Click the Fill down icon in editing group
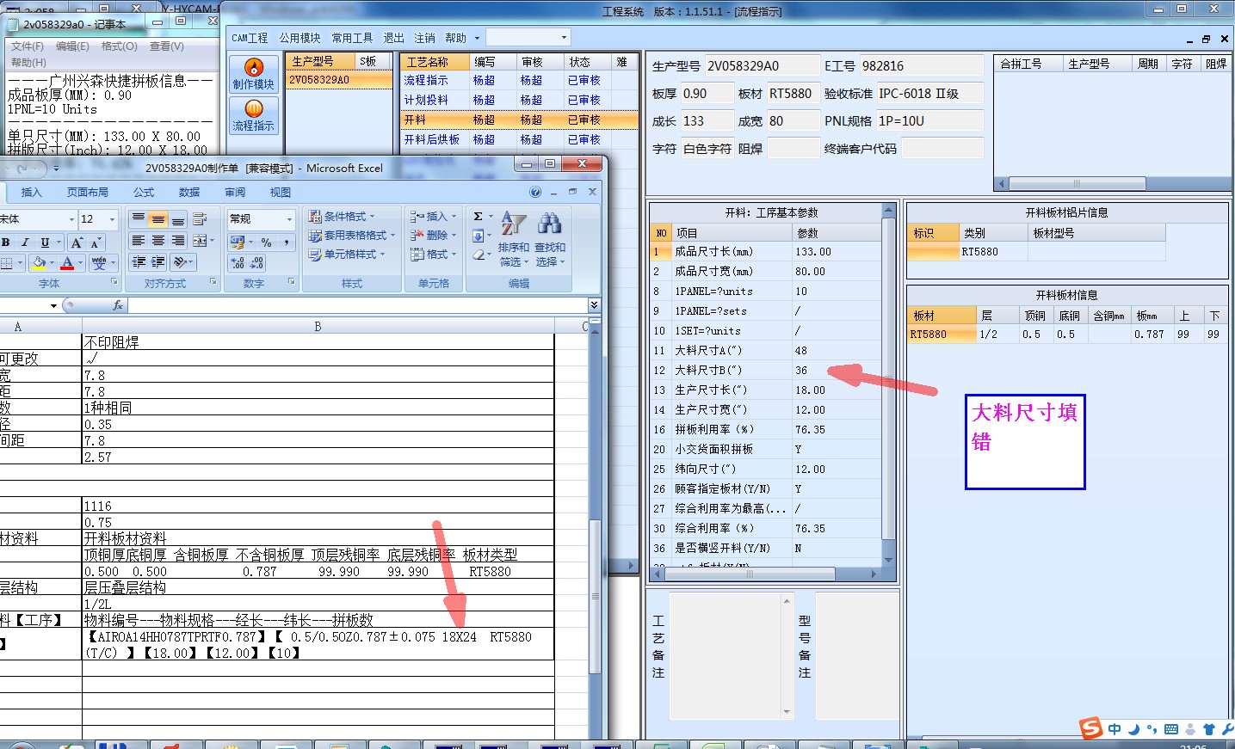 (x=478, y=236)
